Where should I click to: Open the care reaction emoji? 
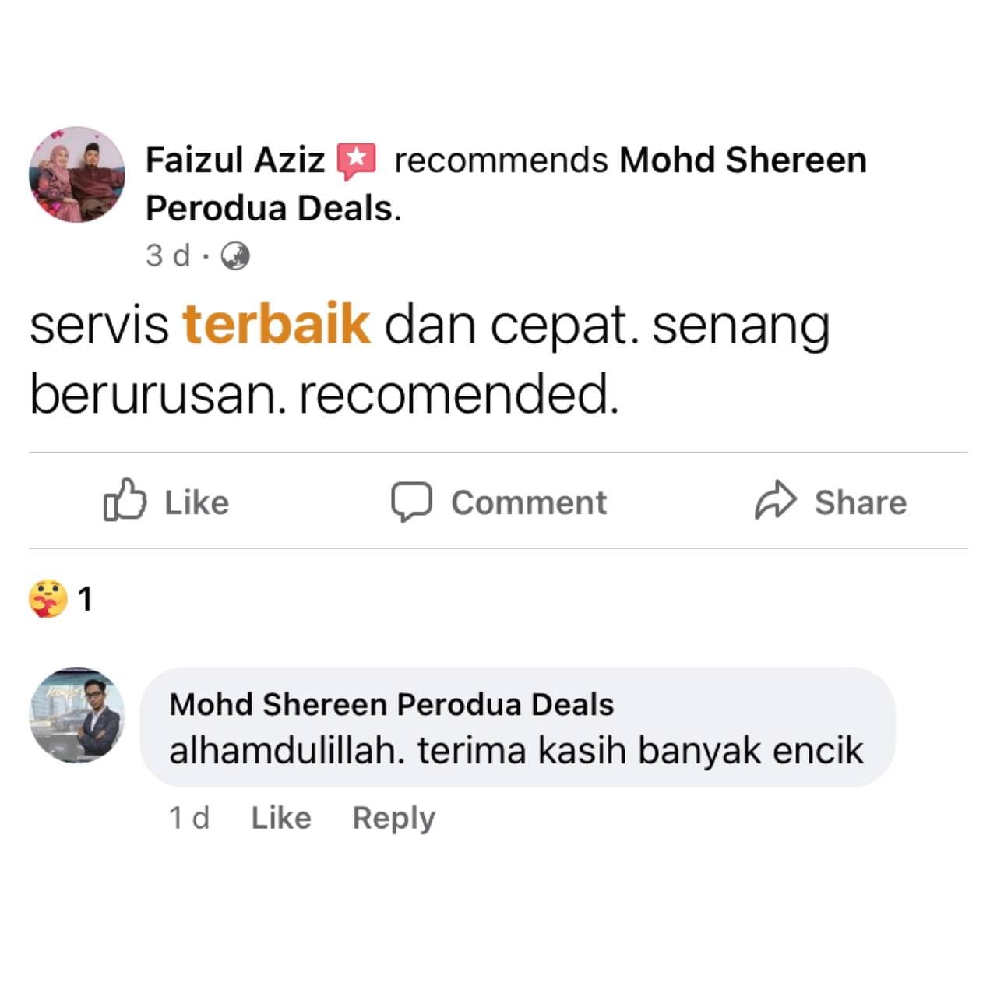48,599
